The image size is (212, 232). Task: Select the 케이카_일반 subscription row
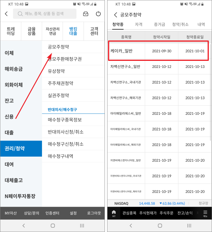(x=158, y=51)
